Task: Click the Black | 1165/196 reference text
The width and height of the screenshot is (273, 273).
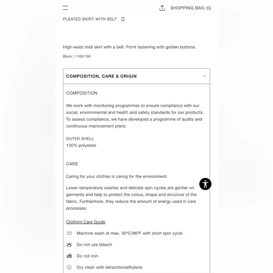Action: click(77, 56)
